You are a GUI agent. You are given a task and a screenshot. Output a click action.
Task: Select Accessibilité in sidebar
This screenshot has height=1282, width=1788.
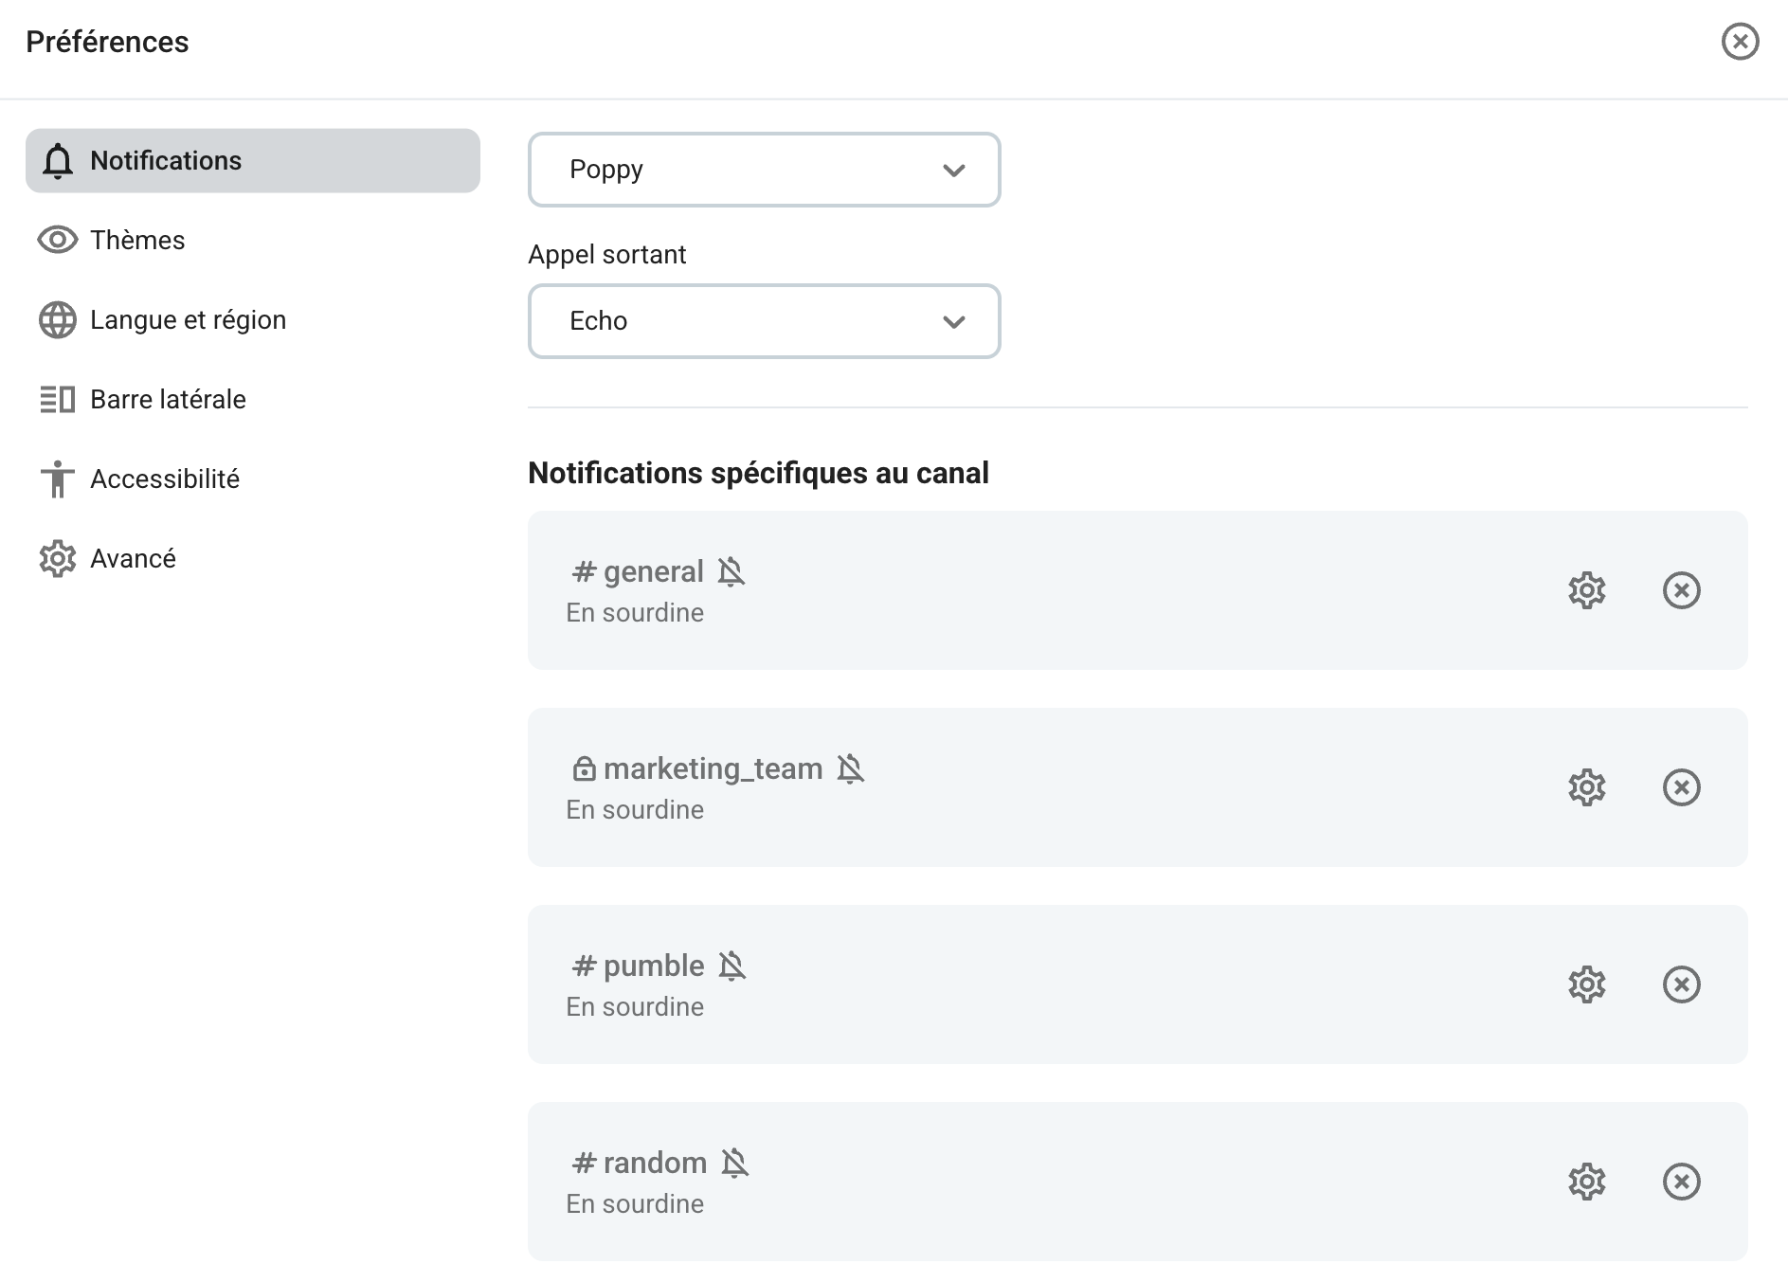point(164,478)
